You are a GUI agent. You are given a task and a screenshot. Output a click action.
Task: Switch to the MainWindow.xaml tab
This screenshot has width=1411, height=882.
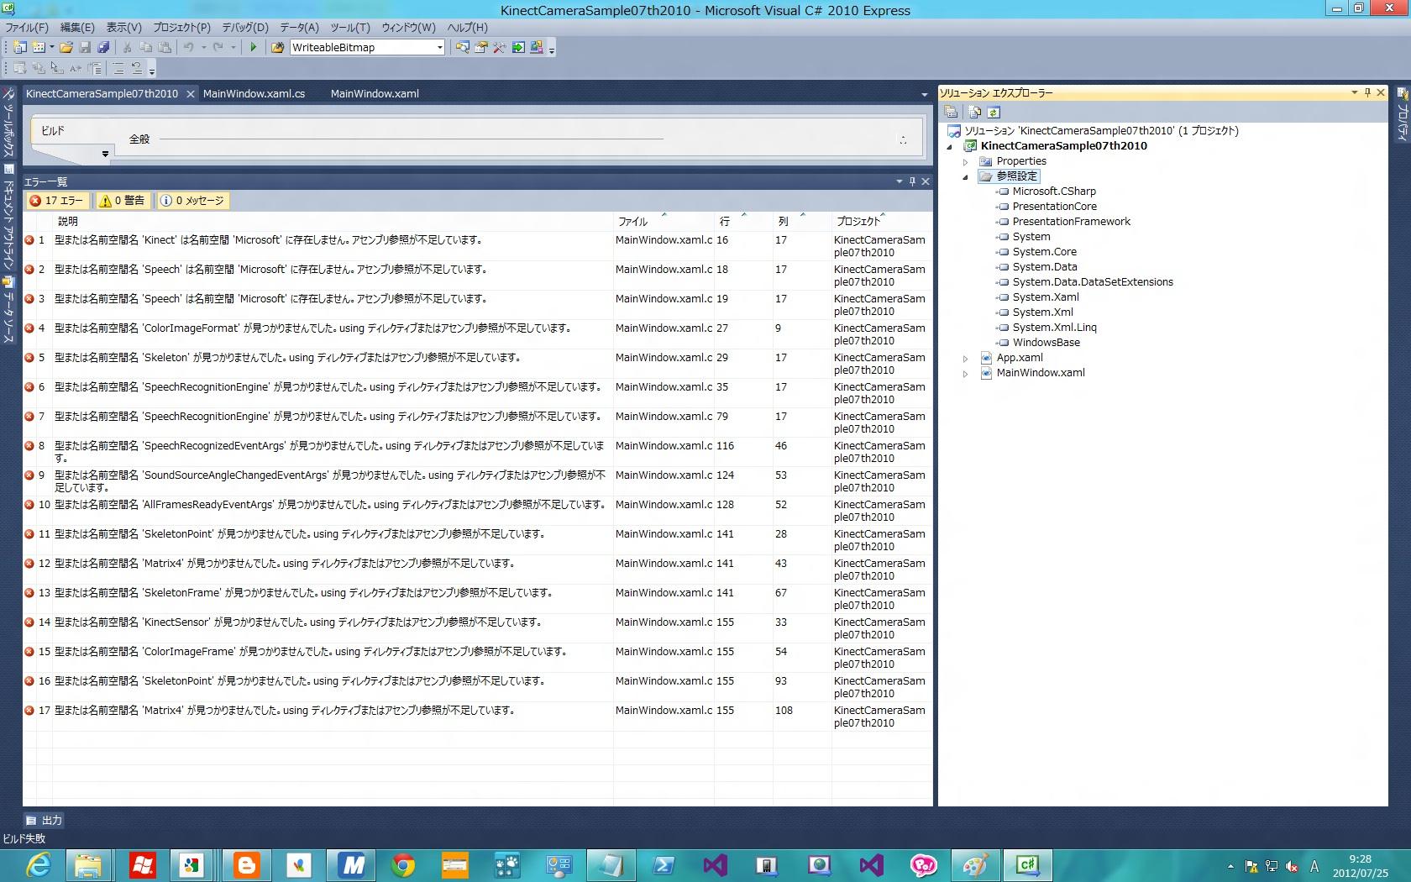(375, 94)
